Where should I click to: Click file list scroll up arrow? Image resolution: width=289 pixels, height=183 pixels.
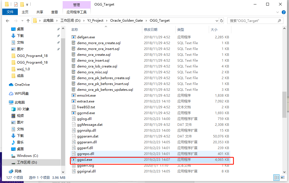point(284,29)
